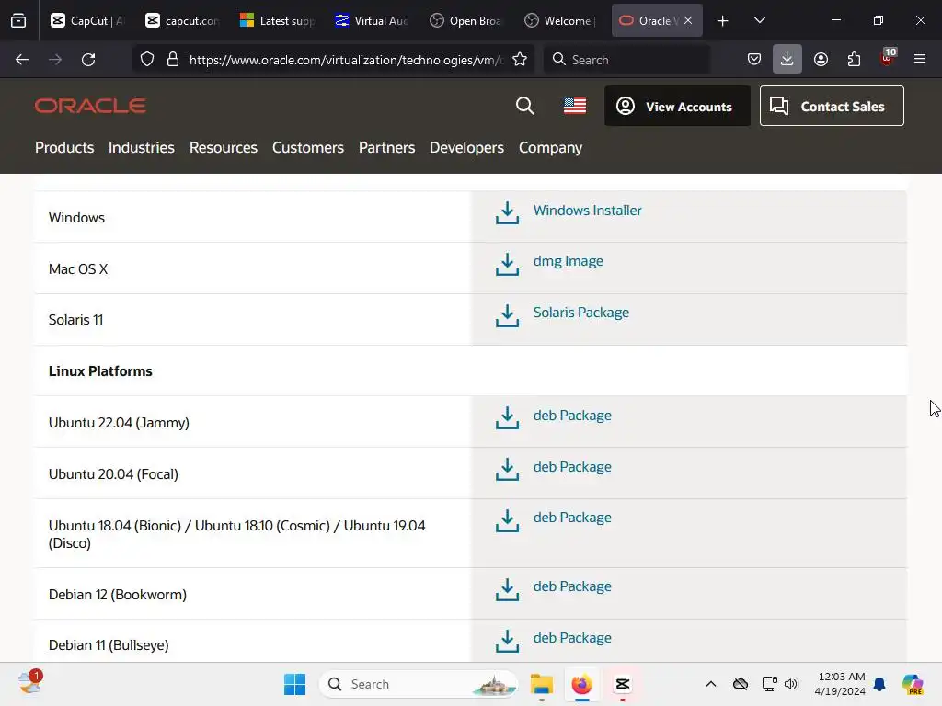Click the download icon beside Solaris Package
Screen dimensions: 942x706
[507, 315]
